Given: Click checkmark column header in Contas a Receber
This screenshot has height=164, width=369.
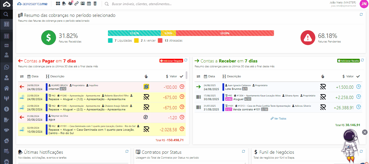Looking at the screenshot, I should [358, 76].
